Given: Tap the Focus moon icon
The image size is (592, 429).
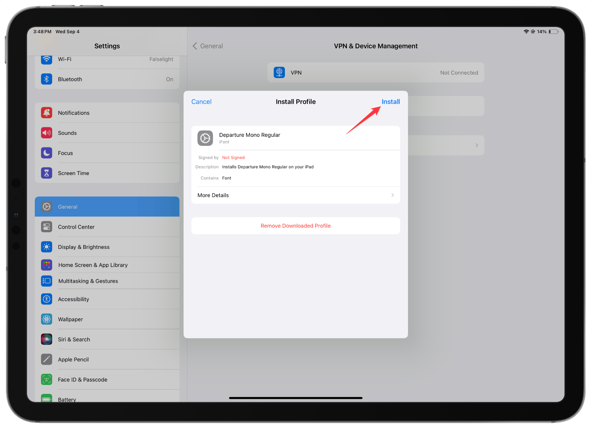Looking at the screenshot, I should (x=47, y=153).
